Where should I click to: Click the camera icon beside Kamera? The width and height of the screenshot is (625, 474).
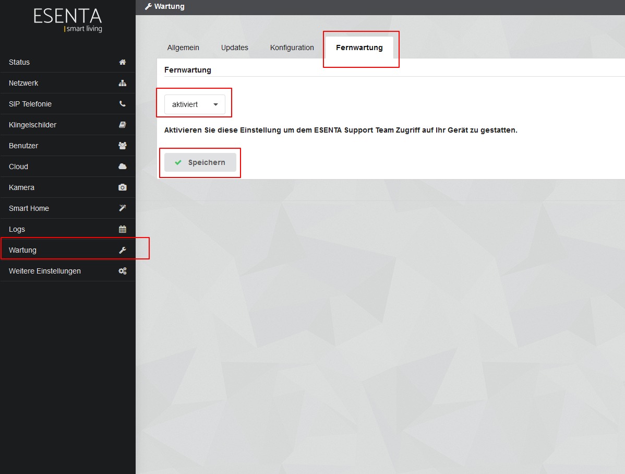[x=123, y=187]
